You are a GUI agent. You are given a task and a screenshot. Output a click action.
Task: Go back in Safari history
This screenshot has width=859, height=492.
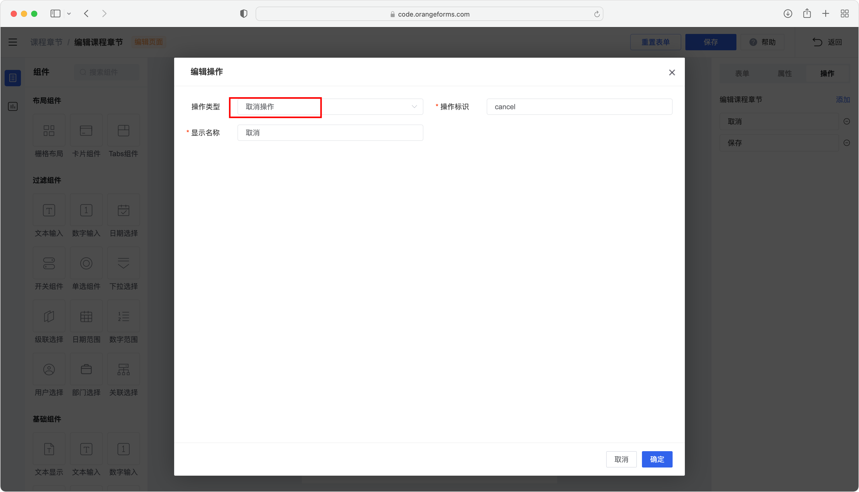87,14
